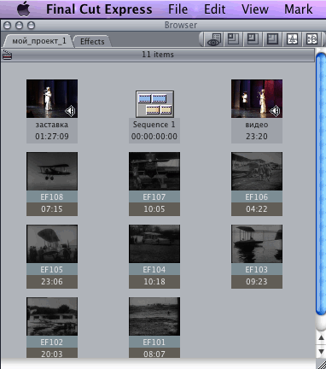Viewport: 326px width, 369px height.
Task: Click the blue vertical scrollbar thumb
Action: [x=321, y=183]
